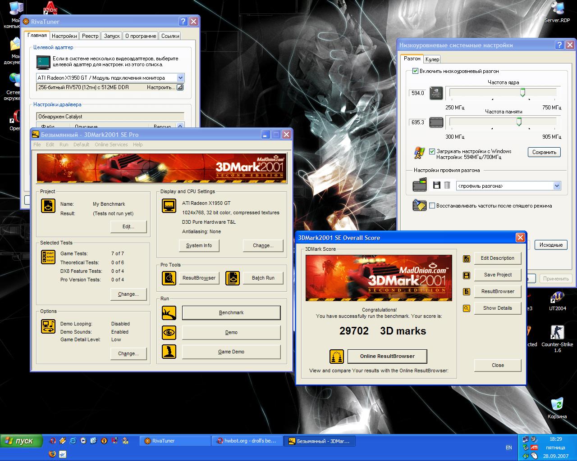The width and height of the screenshot is (577, 461).
Task: Open the File menu in 3DMark2001
Action: pos(37,145)
